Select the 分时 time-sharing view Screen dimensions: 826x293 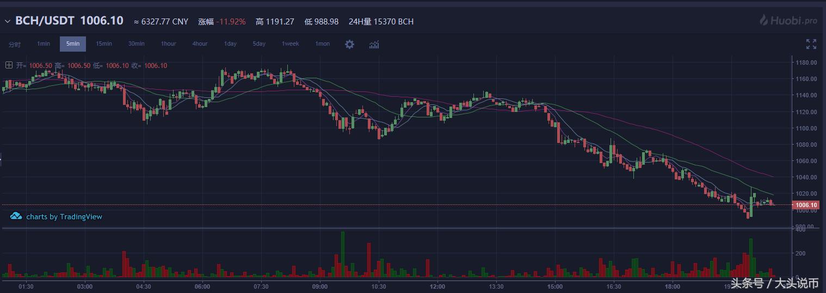[15, 44]
